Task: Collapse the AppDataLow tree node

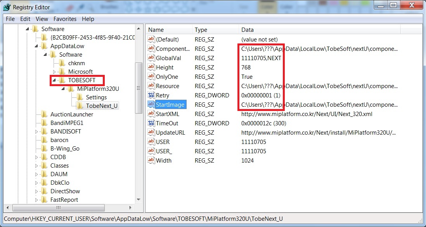Action: click(37, 46)
